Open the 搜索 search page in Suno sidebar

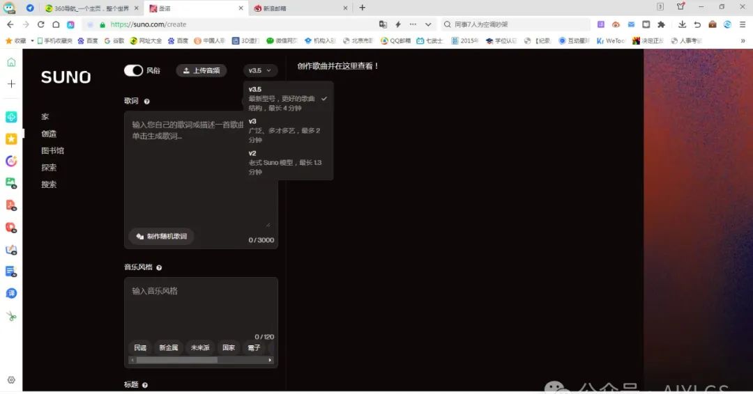(x=49, y=184)
